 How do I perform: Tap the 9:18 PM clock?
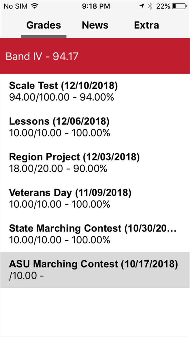(x=96, y=6)
